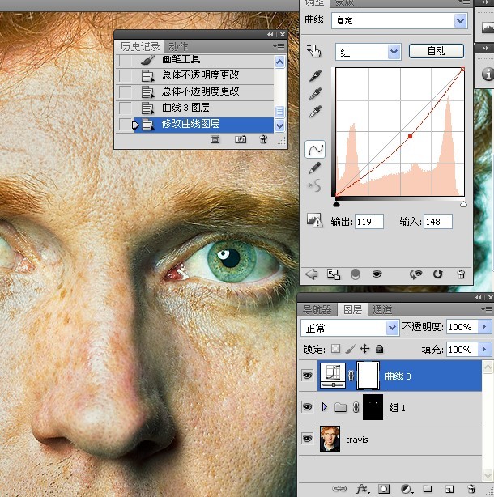
Task: Open the curves preset dropdown 自定
Action: coord(399,21)
